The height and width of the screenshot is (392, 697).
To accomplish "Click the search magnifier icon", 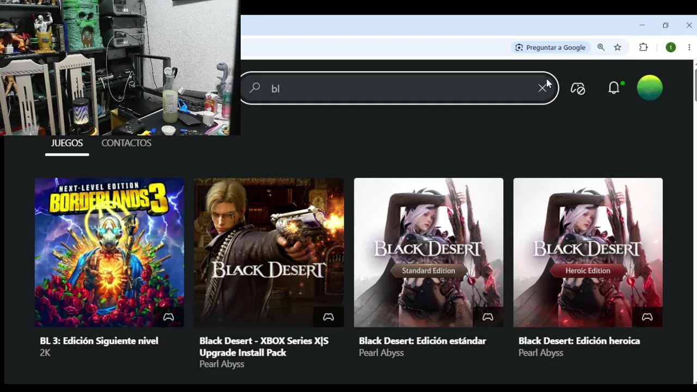I will 255,88.
